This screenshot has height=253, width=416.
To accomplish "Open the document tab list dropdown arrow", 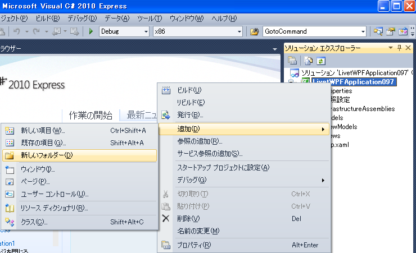I will click(x=275, y=49).
